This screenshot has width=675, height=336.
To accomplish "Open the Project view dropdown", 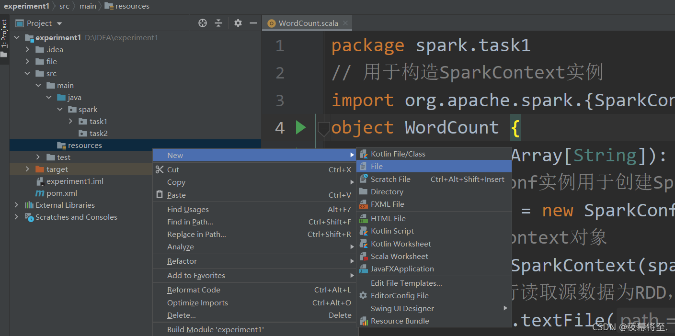I will click(59, 23).
